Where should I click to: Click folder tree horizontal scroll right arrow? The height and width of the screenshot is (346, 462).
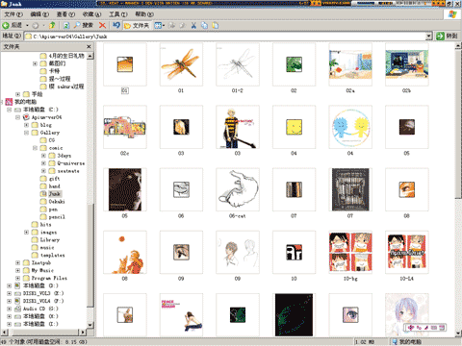tap(83, 333)
